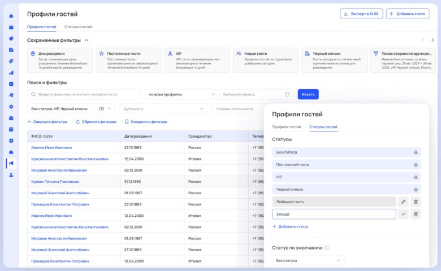Delete the Любимый гость status via trash icon
441x271 pixels.
point(416,202)
